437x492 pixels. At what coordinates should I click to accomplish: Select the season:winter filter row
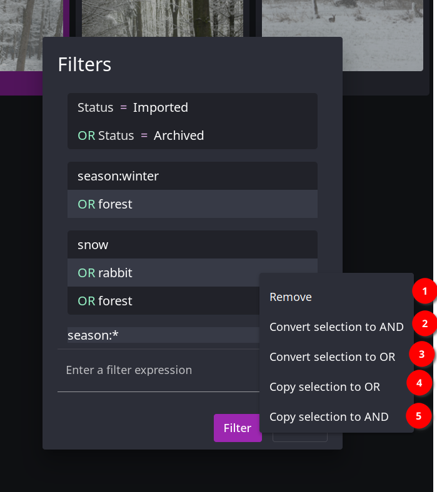(193, 176)
